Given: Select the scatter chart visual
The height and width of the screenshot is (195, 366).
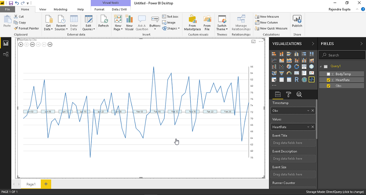Looking at the screenshot, I should 282,67.
